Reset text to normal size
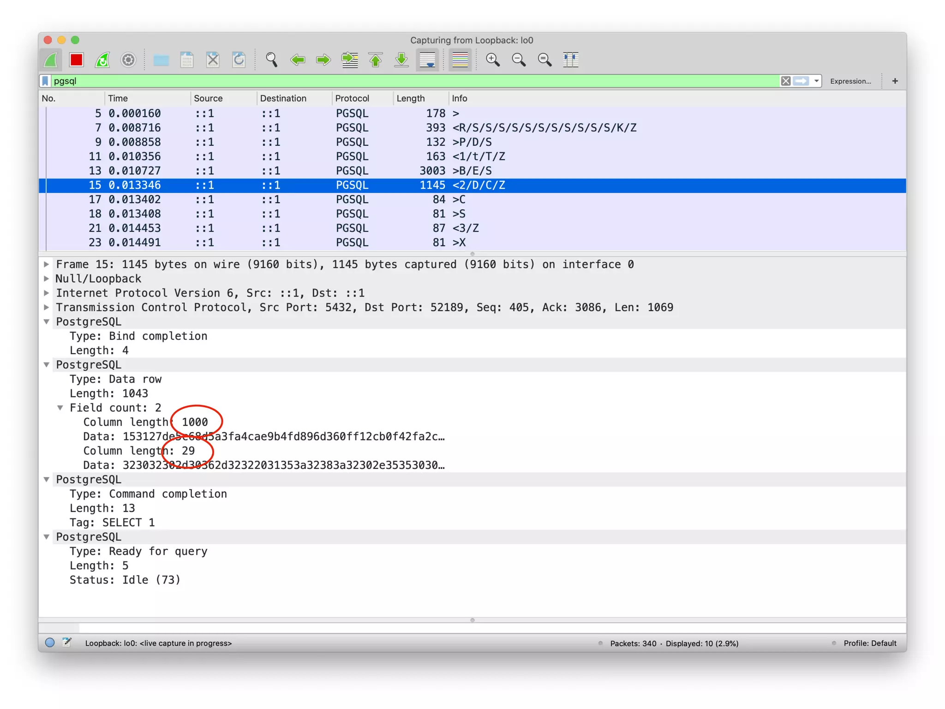This screenshot has height=709, width=945. click(544, 60)
